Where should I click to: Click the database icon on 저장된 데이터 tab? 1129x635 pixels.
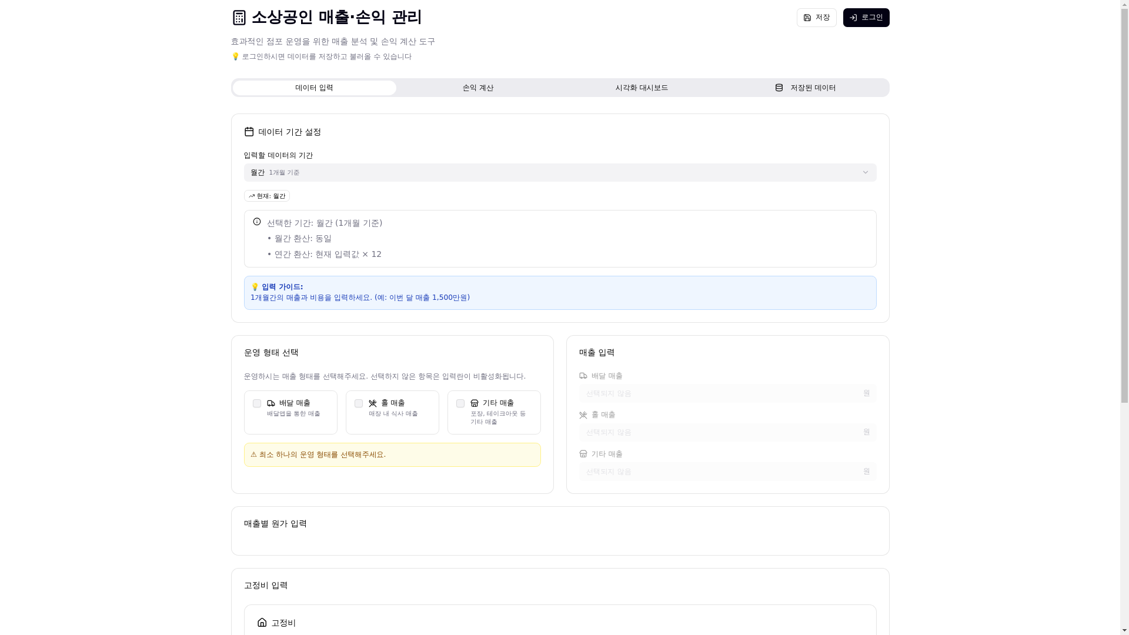(779, 88)
